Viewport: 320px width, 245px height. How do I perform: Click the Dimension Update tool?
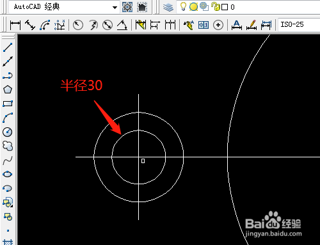[266, 25]
